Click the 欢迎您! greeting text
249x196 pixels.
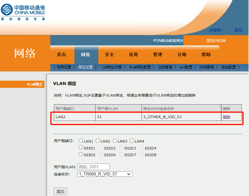216,30
